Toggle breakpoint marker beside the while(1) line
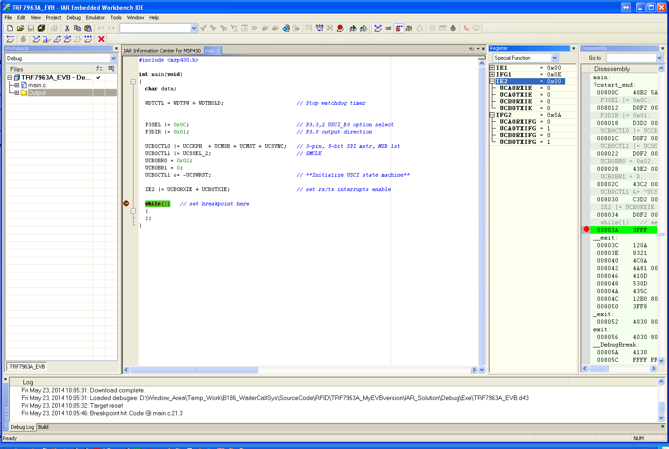The height and width of the screenshot is (449, 669). click(x=126, y=204)
